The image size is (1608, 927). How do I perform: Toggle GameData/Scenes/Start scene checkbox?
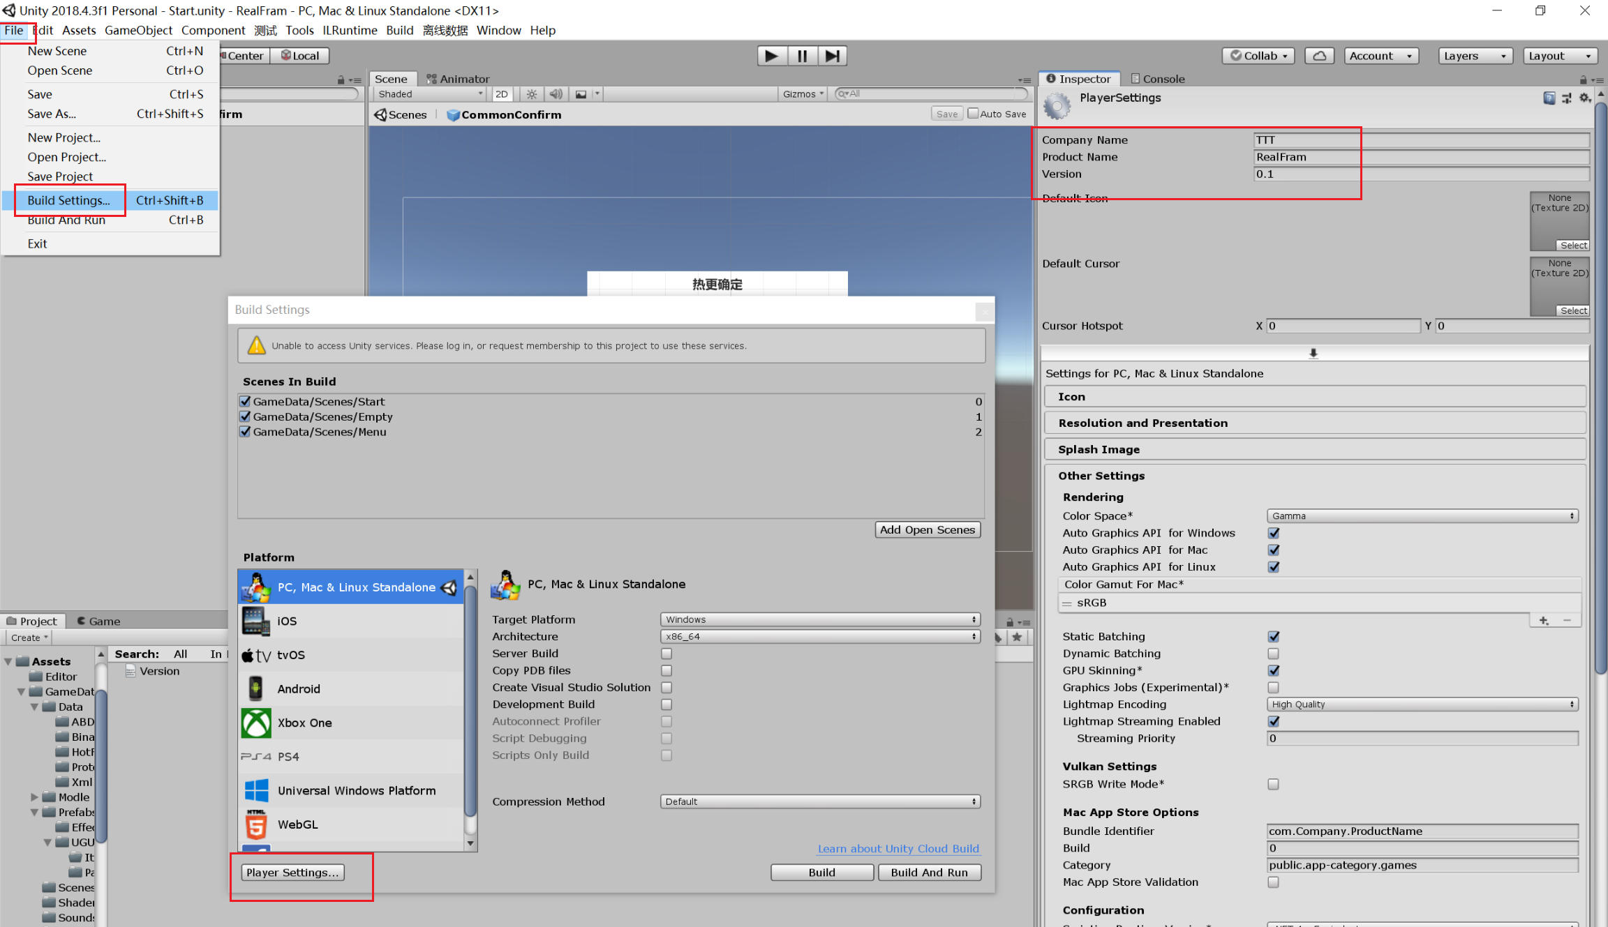pyautogui.click(x=245, y=402)
